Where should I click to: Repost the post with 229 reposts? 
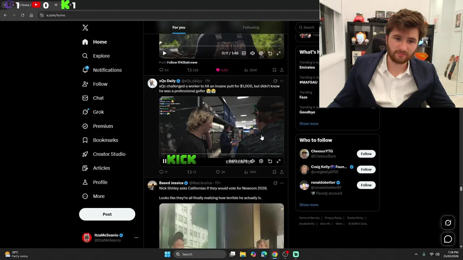[193, 70]
